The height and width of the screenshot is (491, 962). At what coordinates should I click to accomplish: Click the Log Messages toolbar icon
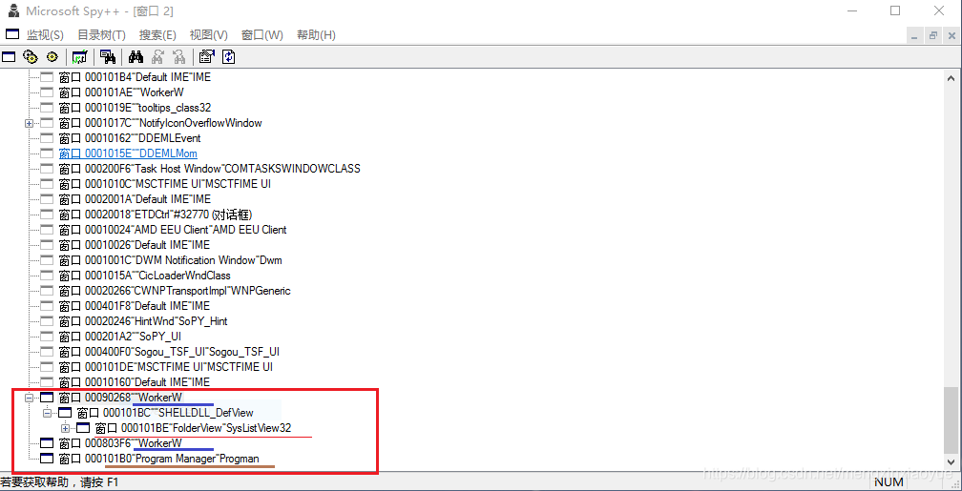click(79, 57)
